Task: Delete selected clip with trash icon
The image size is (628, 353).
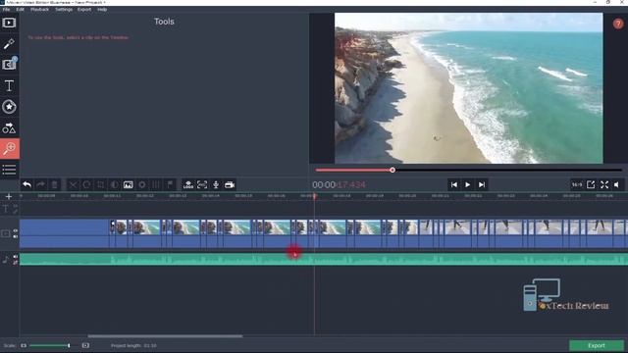Action: click(x=55, y=184)
